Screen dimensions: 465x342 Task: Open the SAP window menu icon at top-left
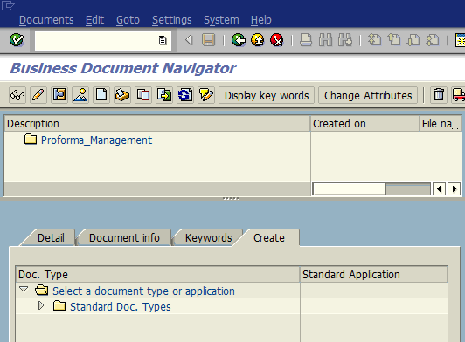point(8,5)
